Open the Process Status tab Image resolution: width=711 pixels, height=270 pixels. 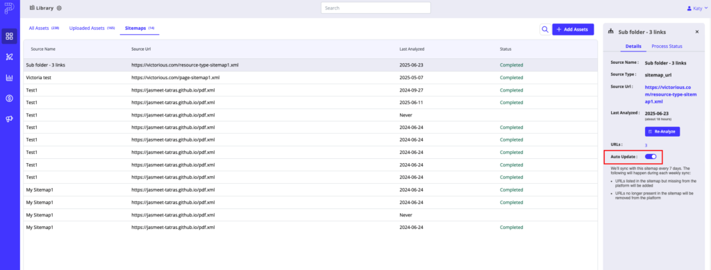pyautogui.click(x=667, y=47)
